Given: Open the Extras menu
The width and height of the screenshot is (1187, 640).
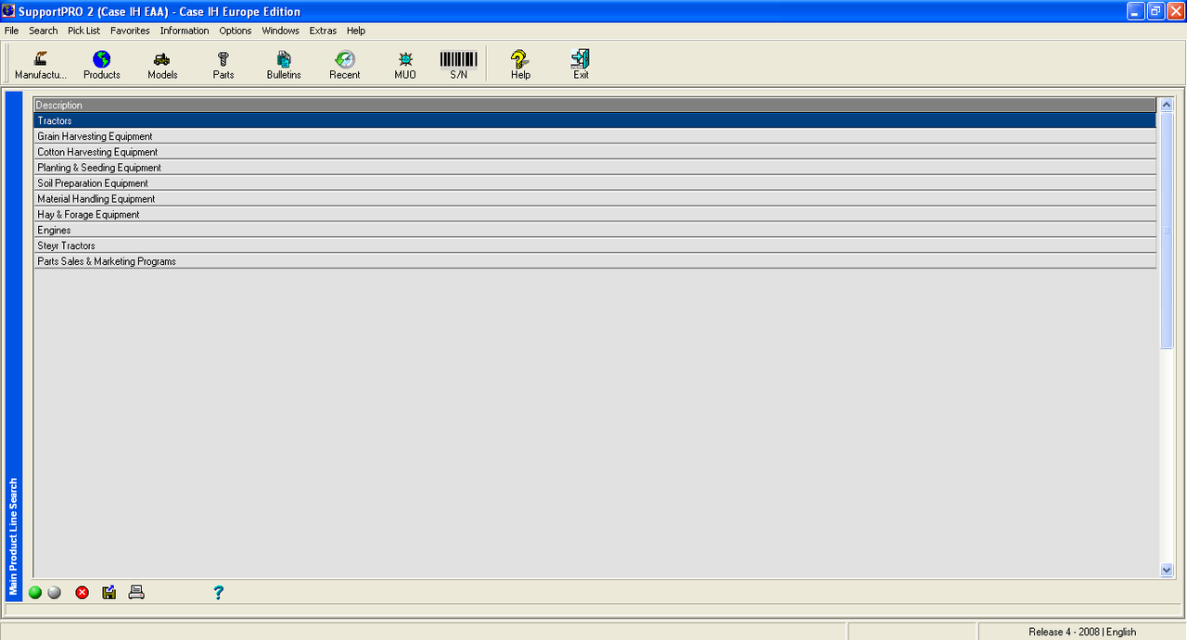Looking at the screenshot, I should click(x=324, y=31).
